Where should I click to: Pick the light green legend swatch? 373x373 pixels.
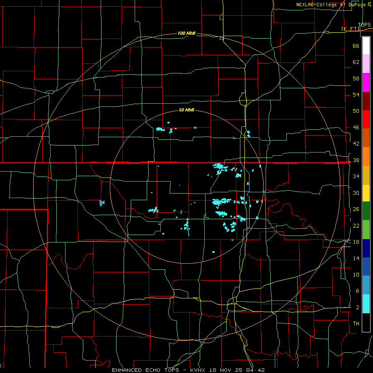click(x=366, y=229)
